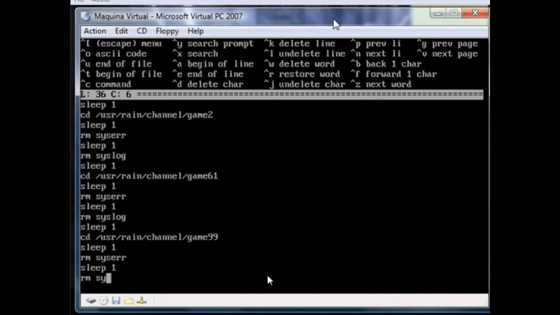Click the 'cd /usr/rain/channel/game61' line
The image size is (560, 315).
149,176
